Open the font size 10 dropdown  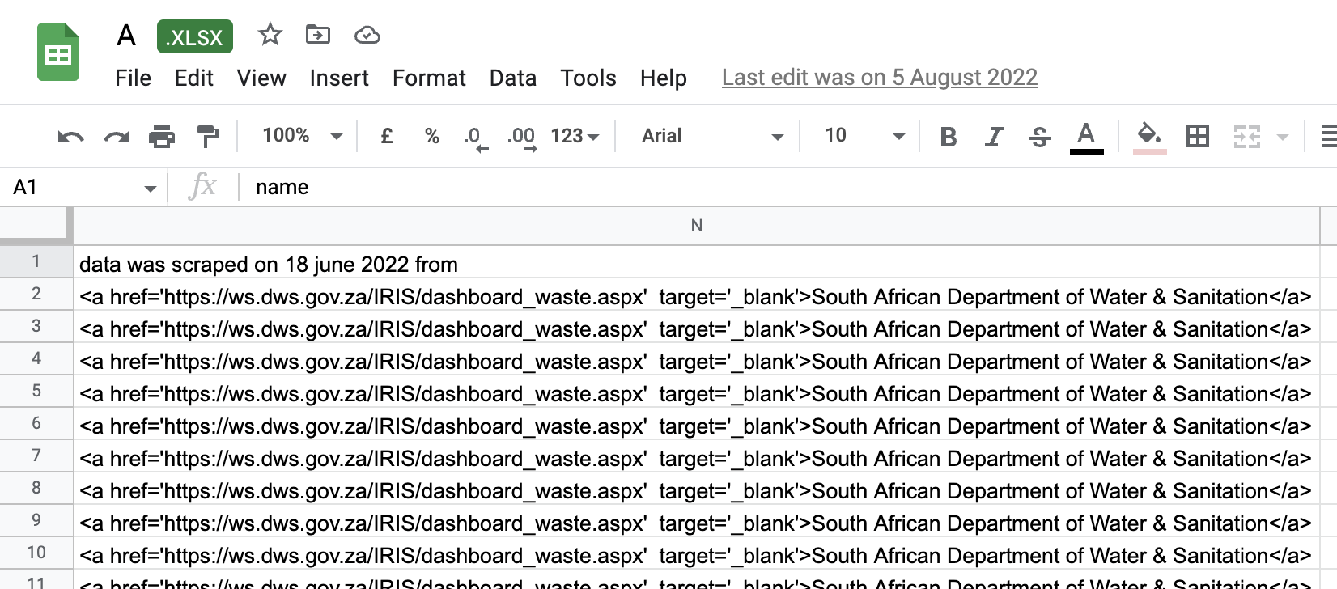point(864,136)
